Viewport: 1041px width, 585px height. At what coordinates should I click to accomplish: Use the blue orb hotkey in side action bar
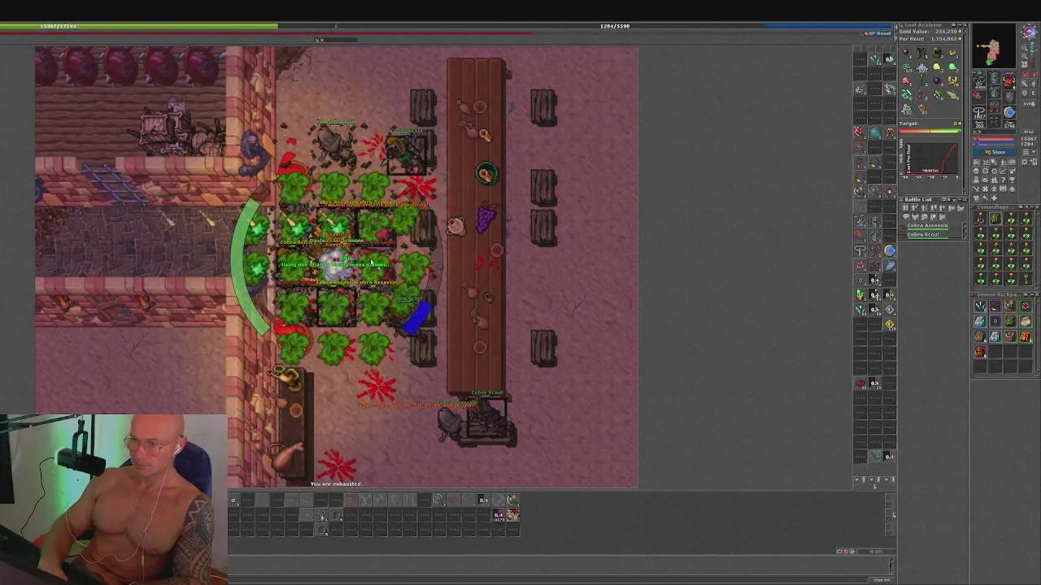[890, 251]
